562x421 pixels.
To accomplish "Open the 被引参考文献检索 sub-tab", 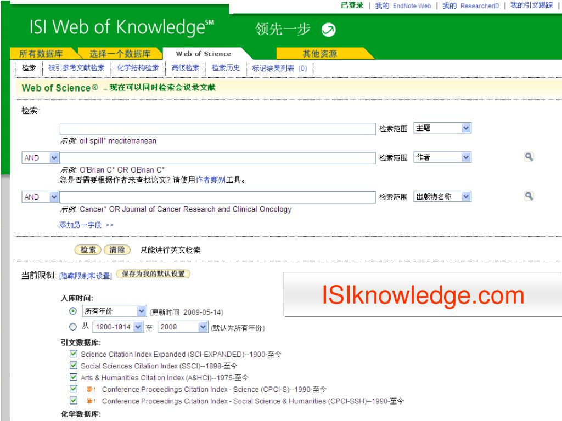I will pos(76,68).
